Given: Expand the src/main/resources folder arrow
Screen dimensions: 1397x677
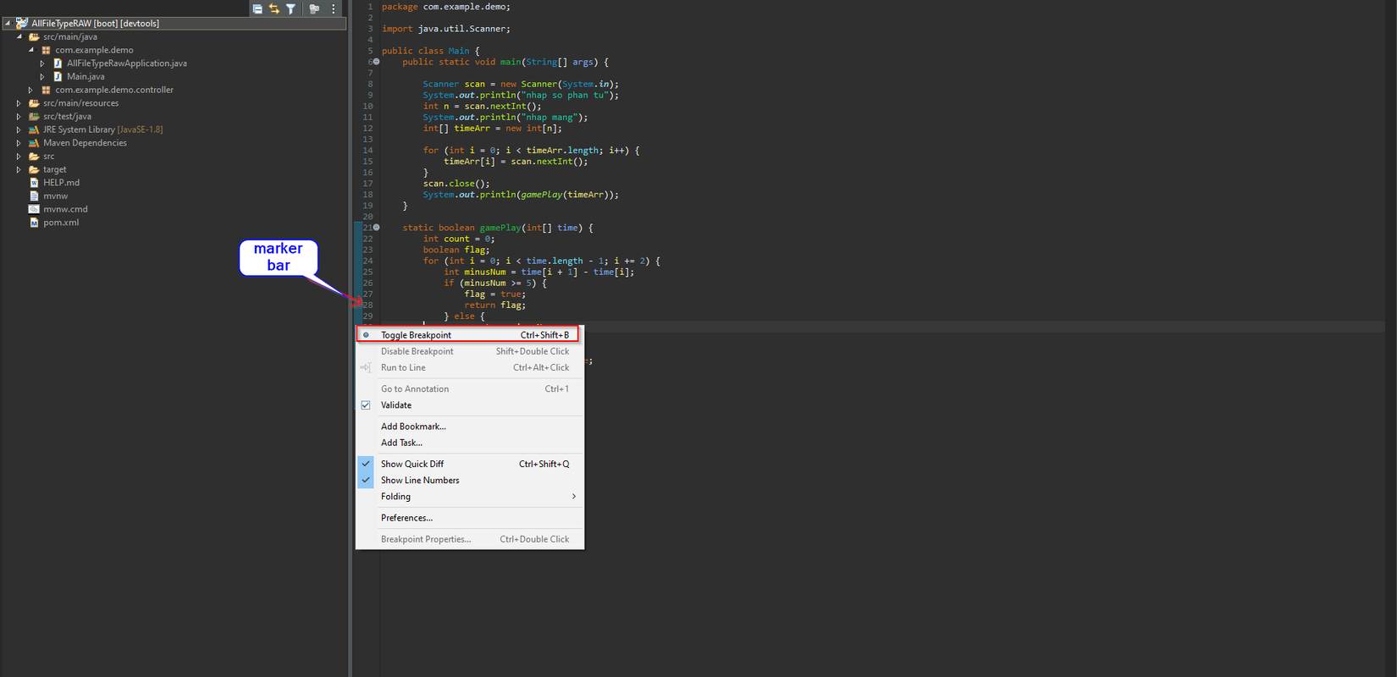Looking at the screenshot, I should (x=19, y=103).
